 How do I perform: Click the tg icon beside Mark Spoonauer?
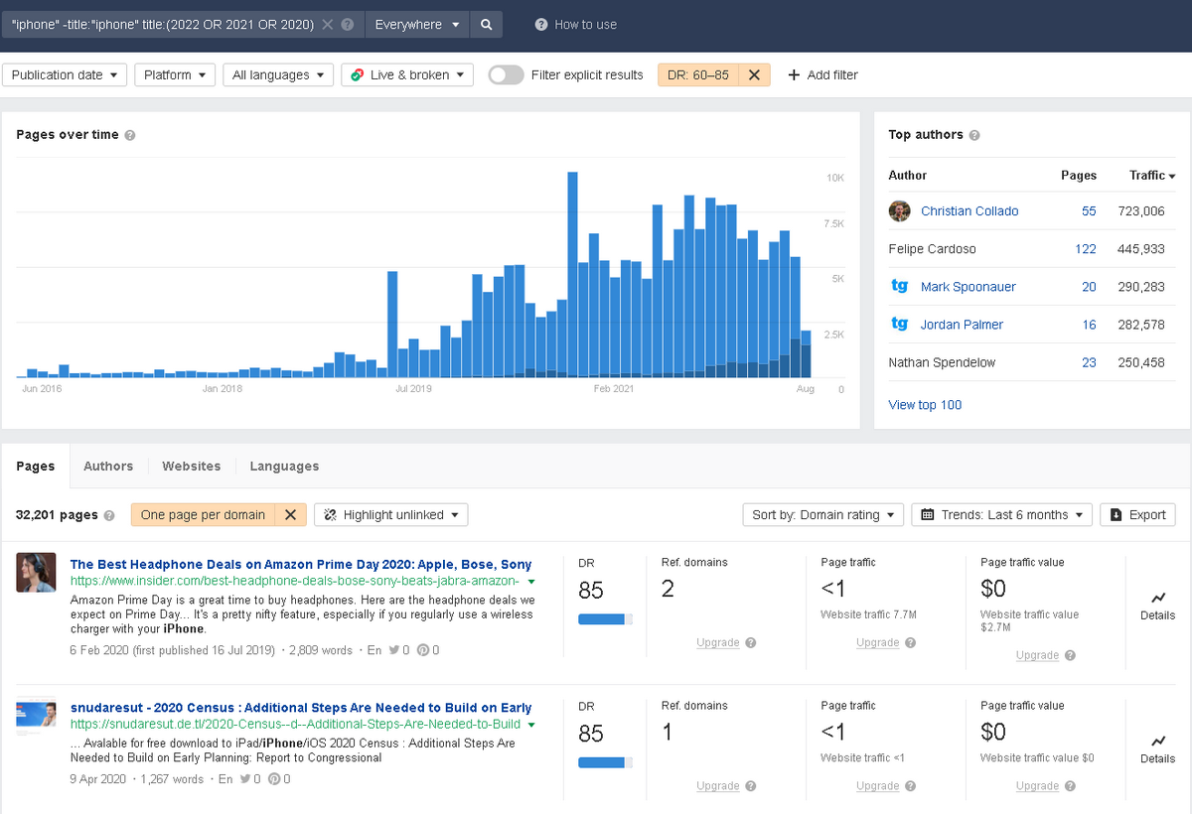pos(899,286)
